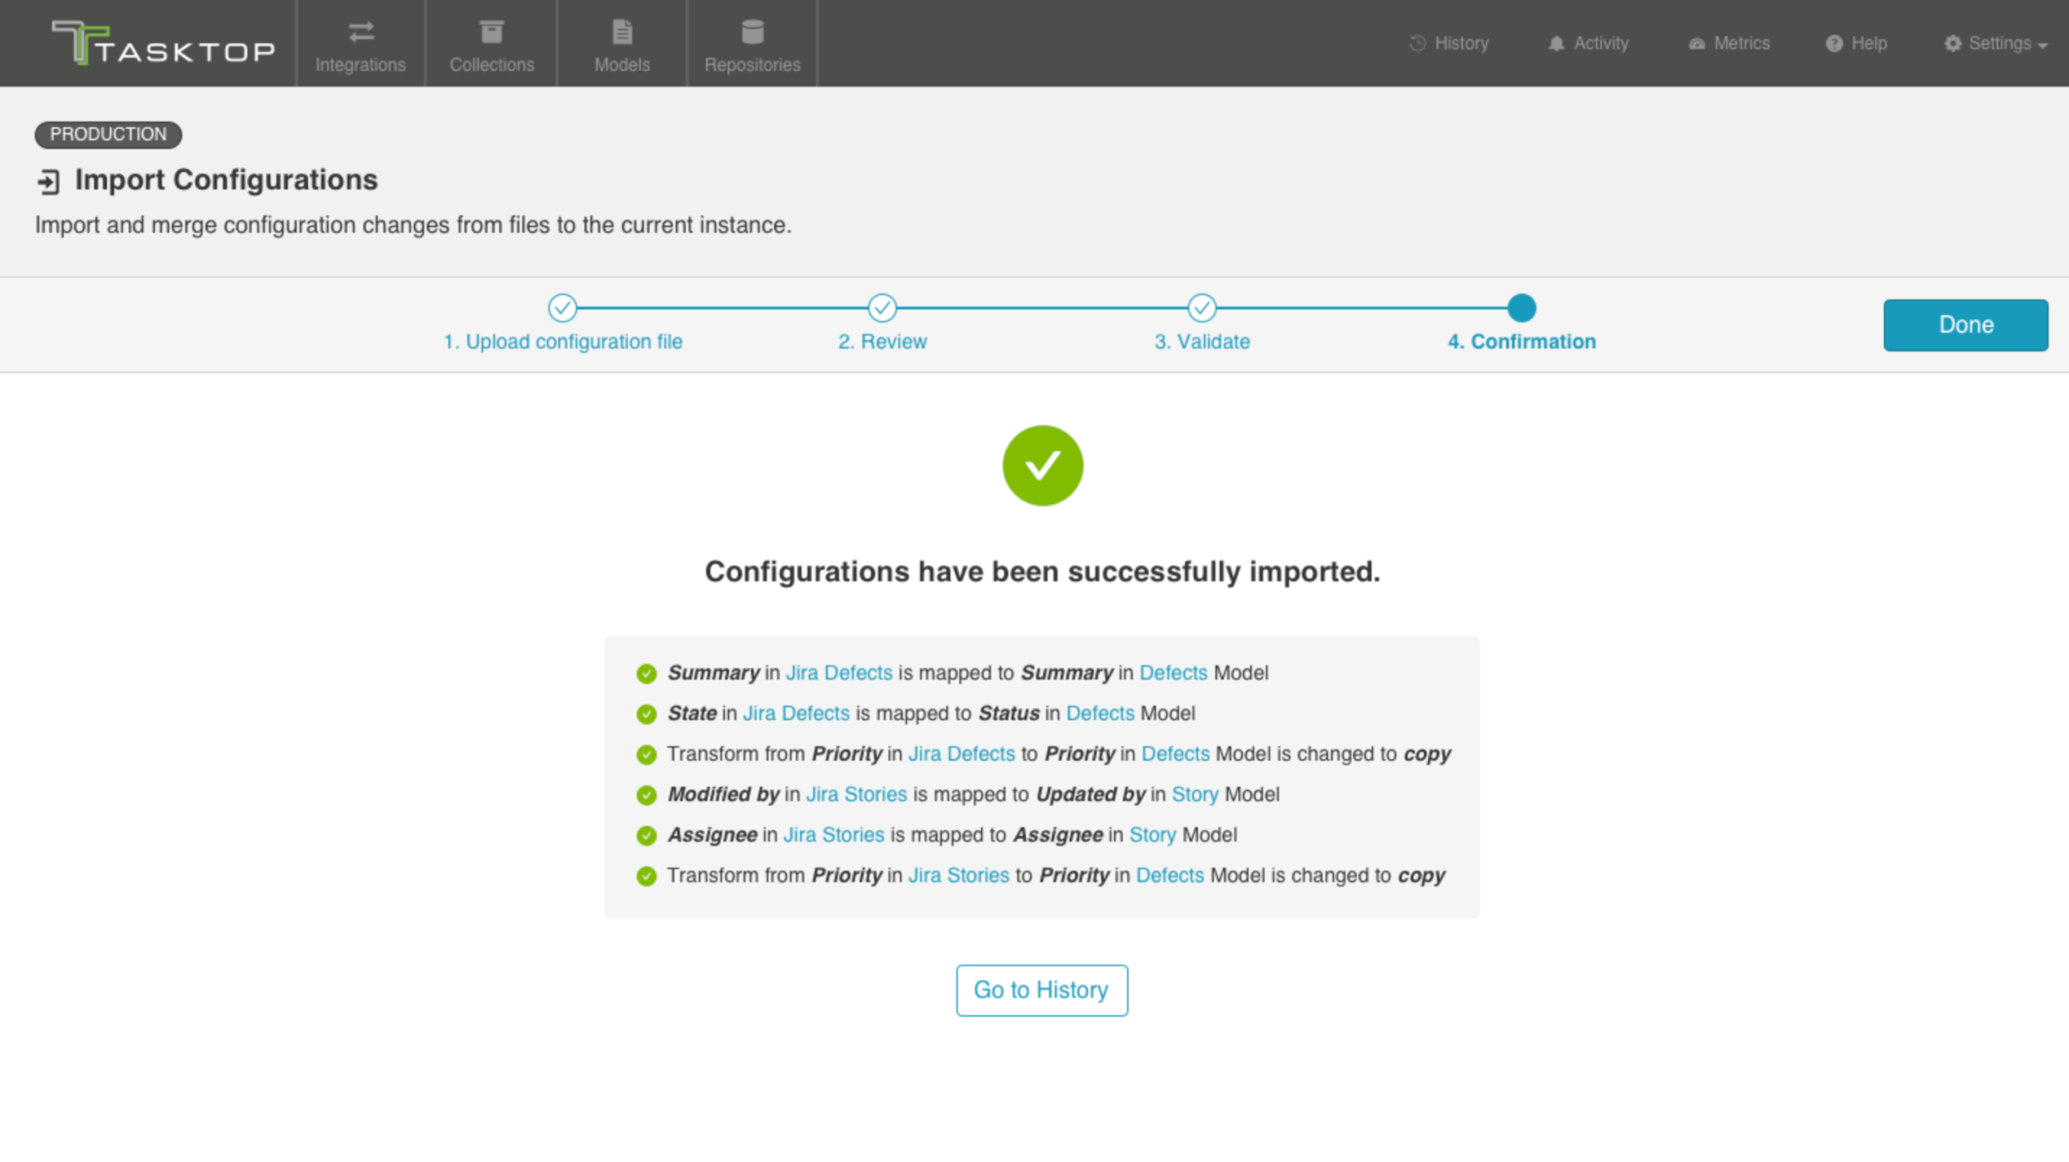Viewport: 2069px width, 1162px height.
Task: Open History from top bar
Action: point(1449,43)
